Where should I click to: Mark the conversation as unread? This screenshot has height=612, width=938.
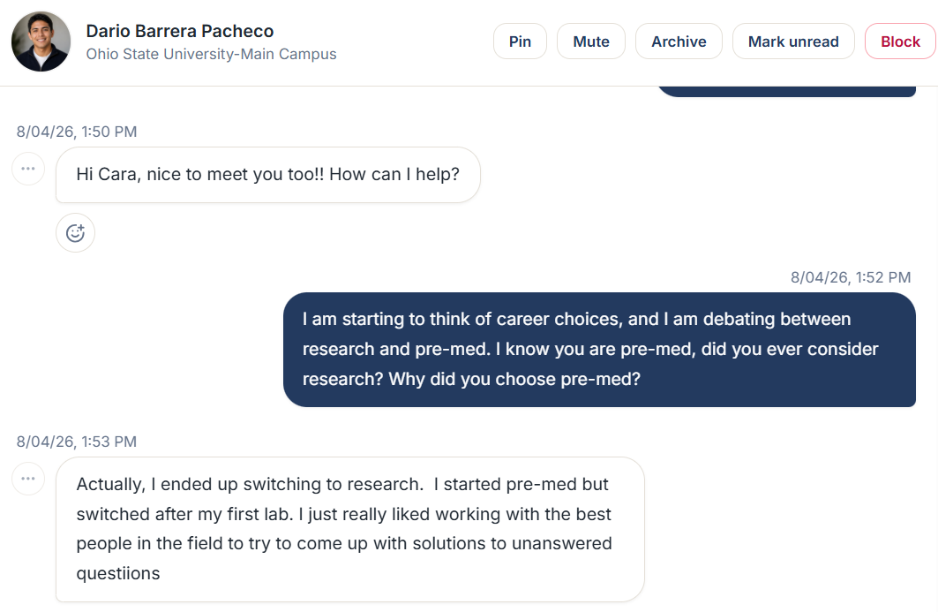click(793, 42)
